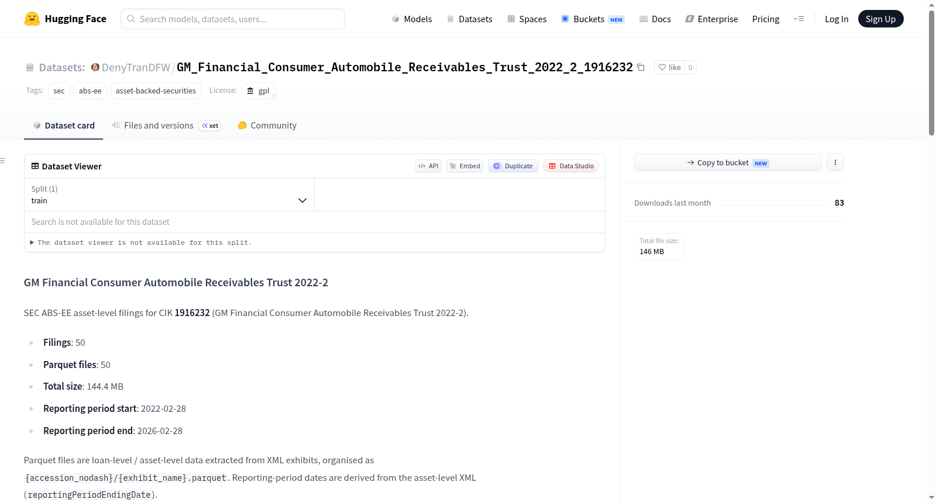Viewport: 936px width, 503px height.
Task: Click the Datasets: breadcrumb label
Action: pyautogui.click(x=62, y=67)
